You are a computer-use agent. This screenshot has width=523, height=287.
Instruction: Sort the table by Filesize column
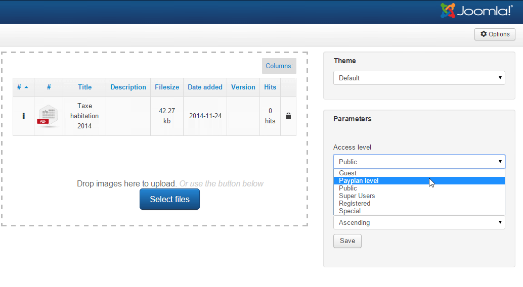click(167, 87)
